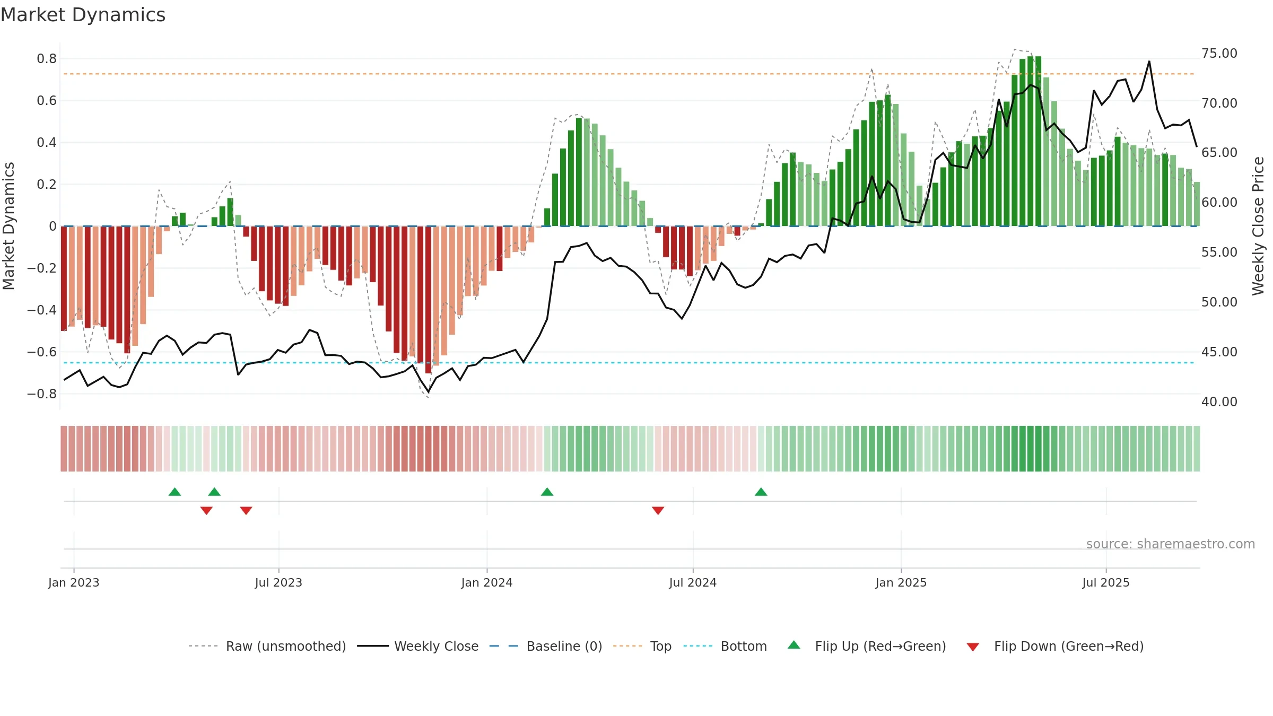This screenshot has width=1273, height=716.
Task: Click the green Flip Up triangle icon in legend
Action: 794,645
